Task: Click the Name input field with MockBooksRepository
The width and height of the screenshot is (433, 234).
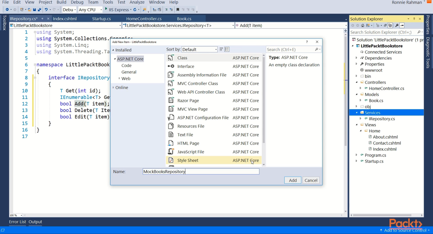Action: click(x=201, y=172)
